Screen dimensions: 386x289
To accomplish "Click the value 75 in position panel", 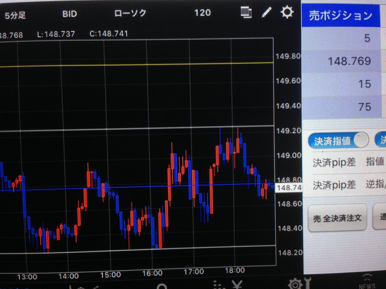I will [365, 107].
